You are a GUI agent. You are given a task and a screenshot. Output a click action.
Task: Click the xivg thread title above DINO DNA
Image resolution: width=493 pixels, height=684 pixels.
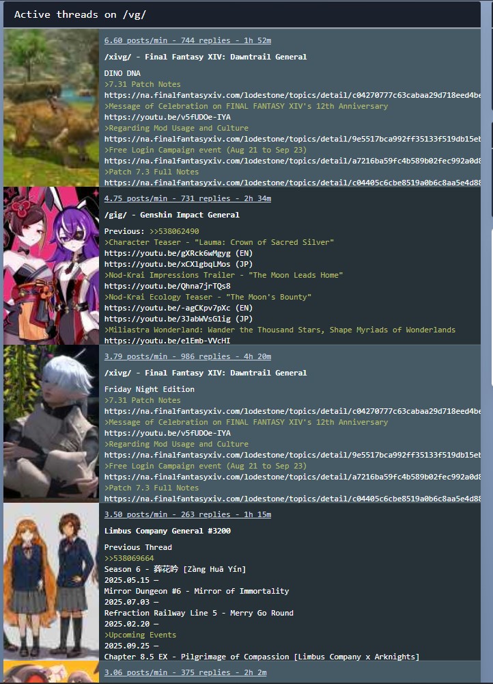pyautogui.click(x=206, y=57)
